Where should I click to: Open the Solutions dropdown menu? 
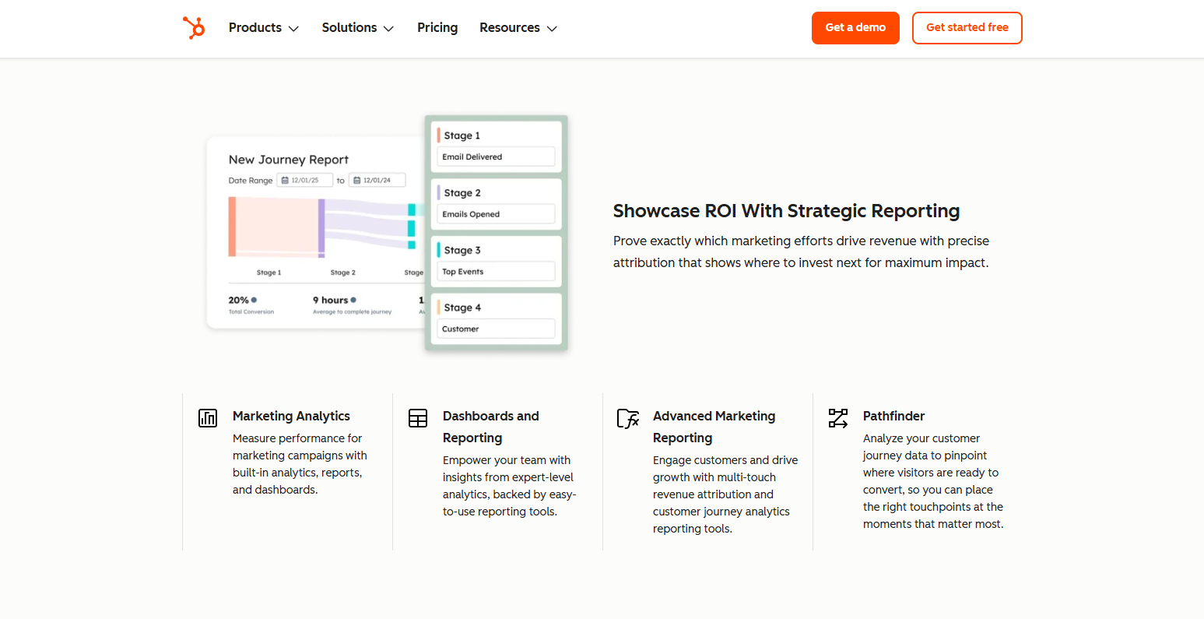pos(357,28)
